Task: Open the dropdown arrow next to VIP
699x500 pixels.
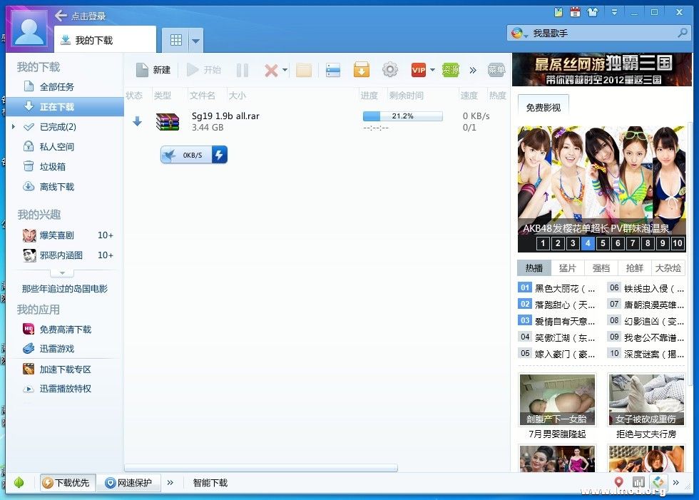Action: click(432, 69)
